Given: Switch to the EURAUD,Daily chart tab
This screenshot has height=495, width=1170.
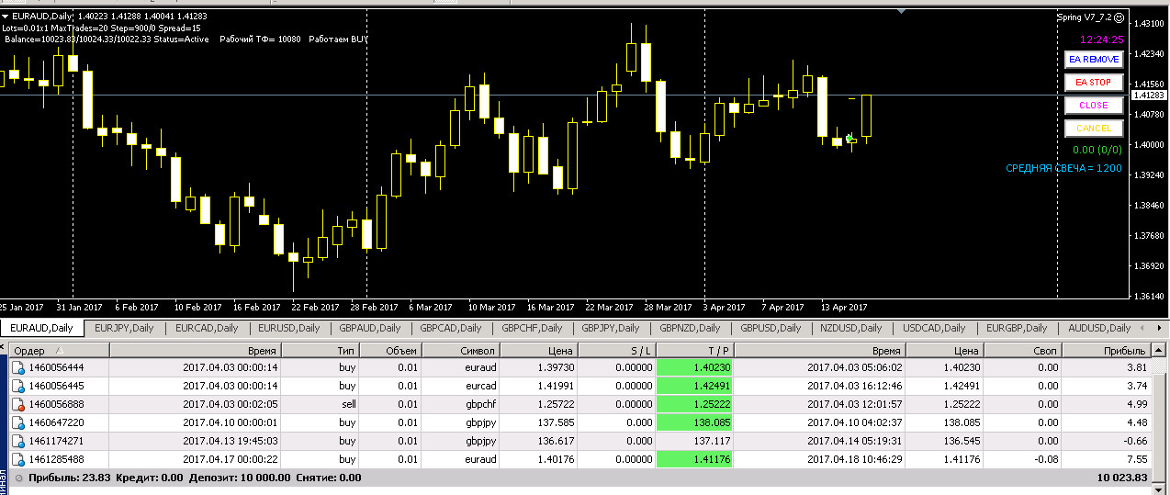Looking at the screenshot, I should point(42,328).
